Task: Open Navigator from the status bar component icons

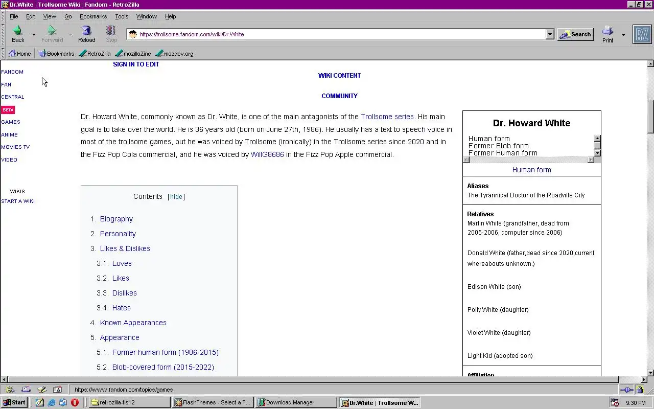Action: [10, 390]
